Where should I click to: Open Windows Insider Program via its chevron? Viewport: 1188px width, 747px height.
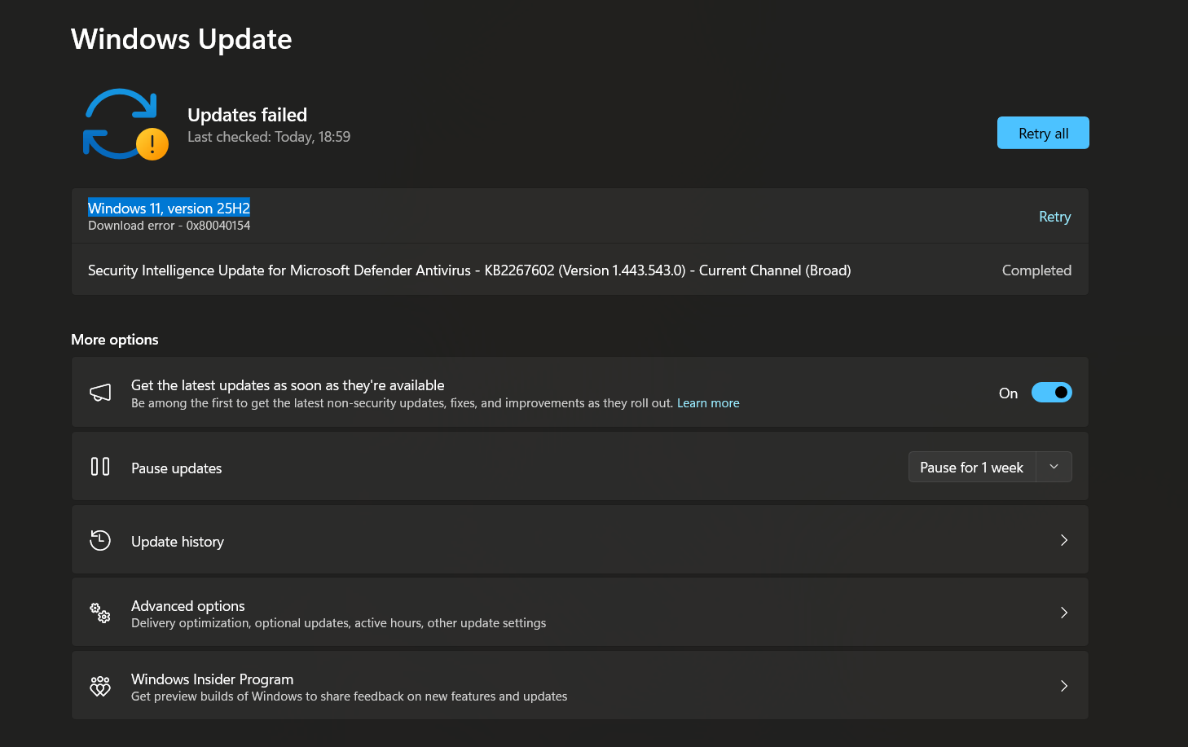pos(1064,686)
